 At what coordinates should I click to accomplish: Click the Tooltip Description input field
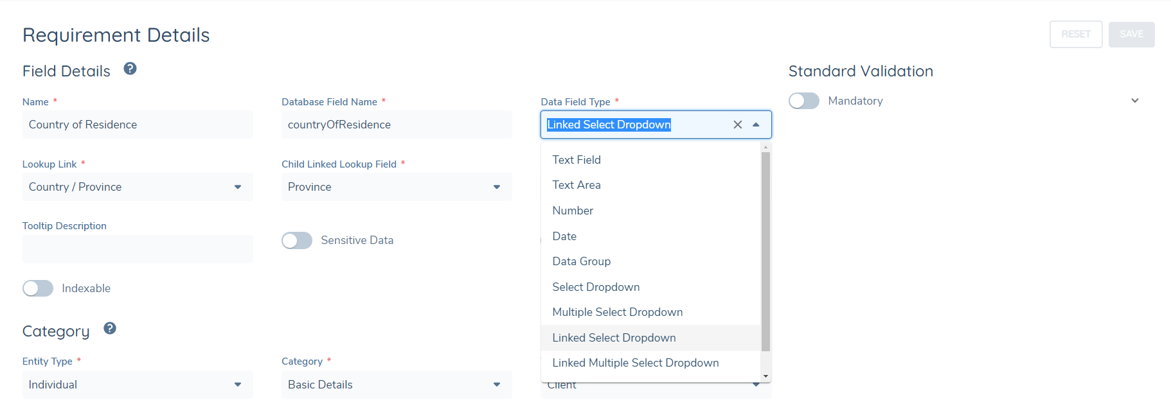coord(137,249)
